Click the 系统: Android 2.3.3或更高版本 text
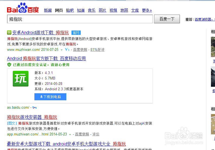The width and height of the screenshot is (215, 150). pyautogui.click(x=59, y=89)
